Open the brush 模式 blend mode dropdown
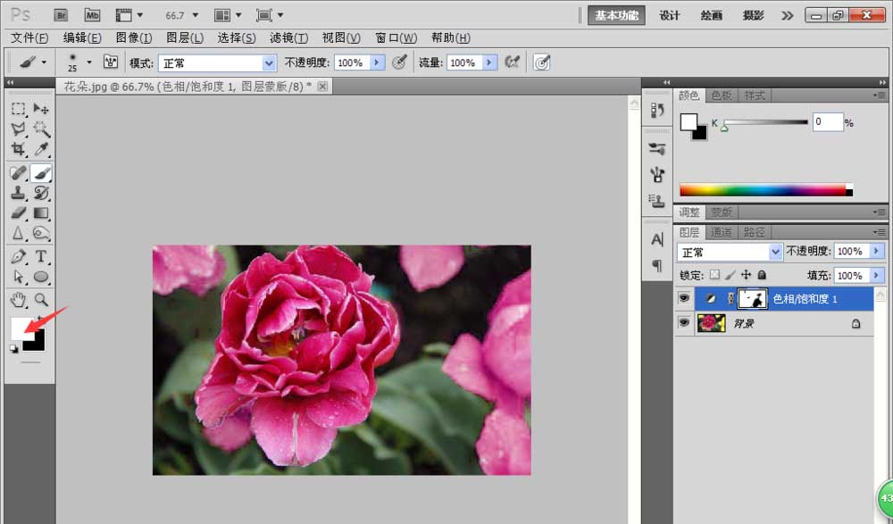 [x=269, y=63]
